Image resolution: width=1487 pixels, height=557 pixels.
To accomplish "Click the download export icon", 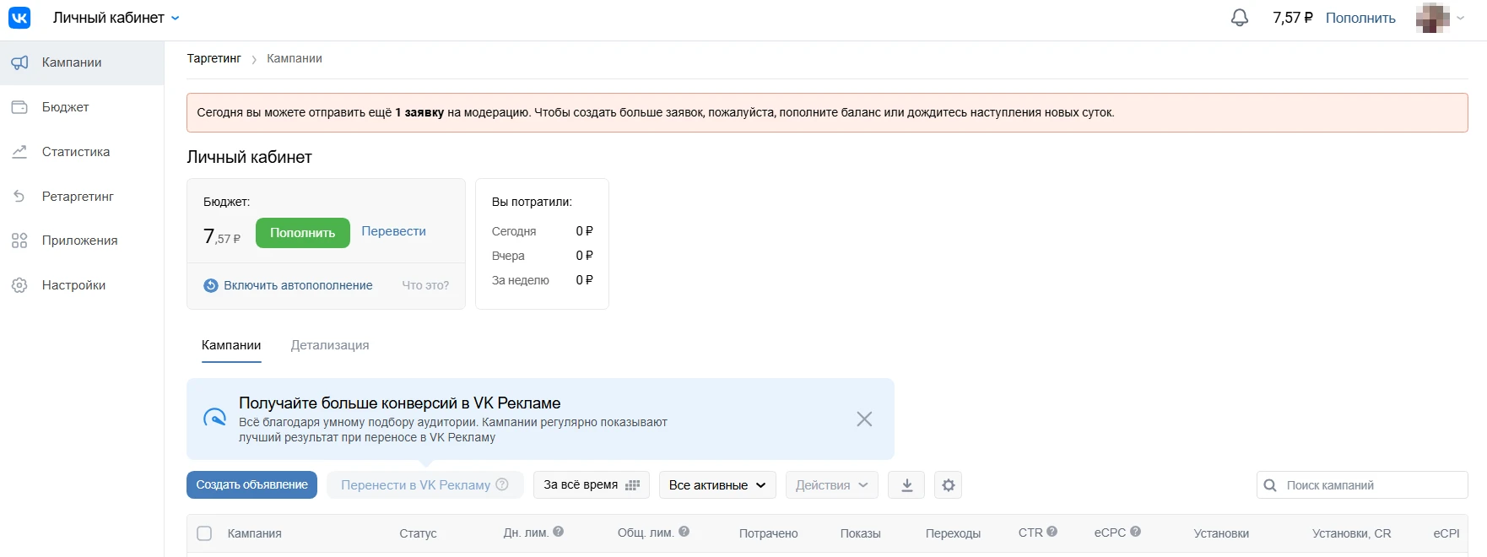I will tap(907, 485).
